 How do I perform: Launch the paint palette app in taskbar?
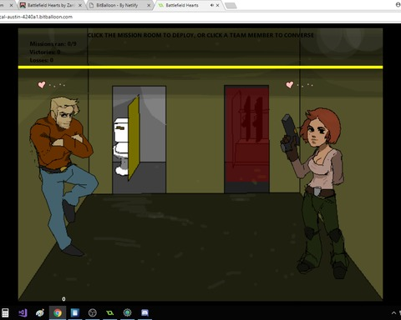click(x=40, y=312)
